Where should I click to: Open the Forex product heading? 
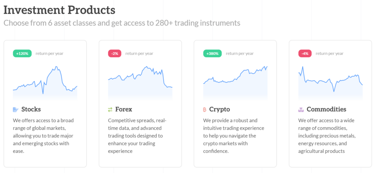coord(123,109)
